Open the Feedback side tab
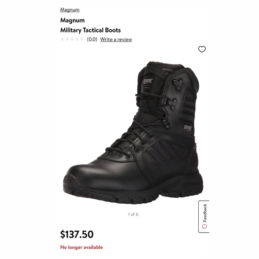259x259 pixels. click(x=204, y=217)
